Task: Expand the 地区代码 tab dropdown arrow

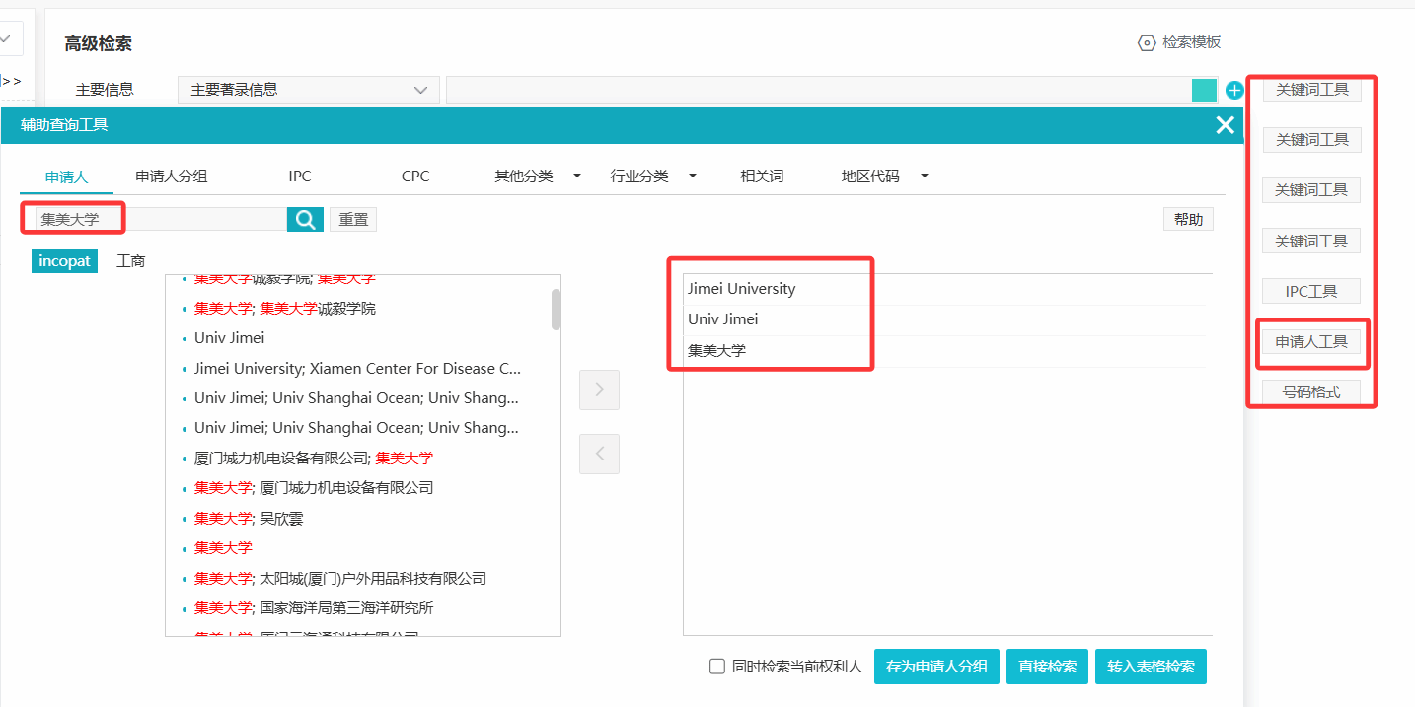Action: 925,177
